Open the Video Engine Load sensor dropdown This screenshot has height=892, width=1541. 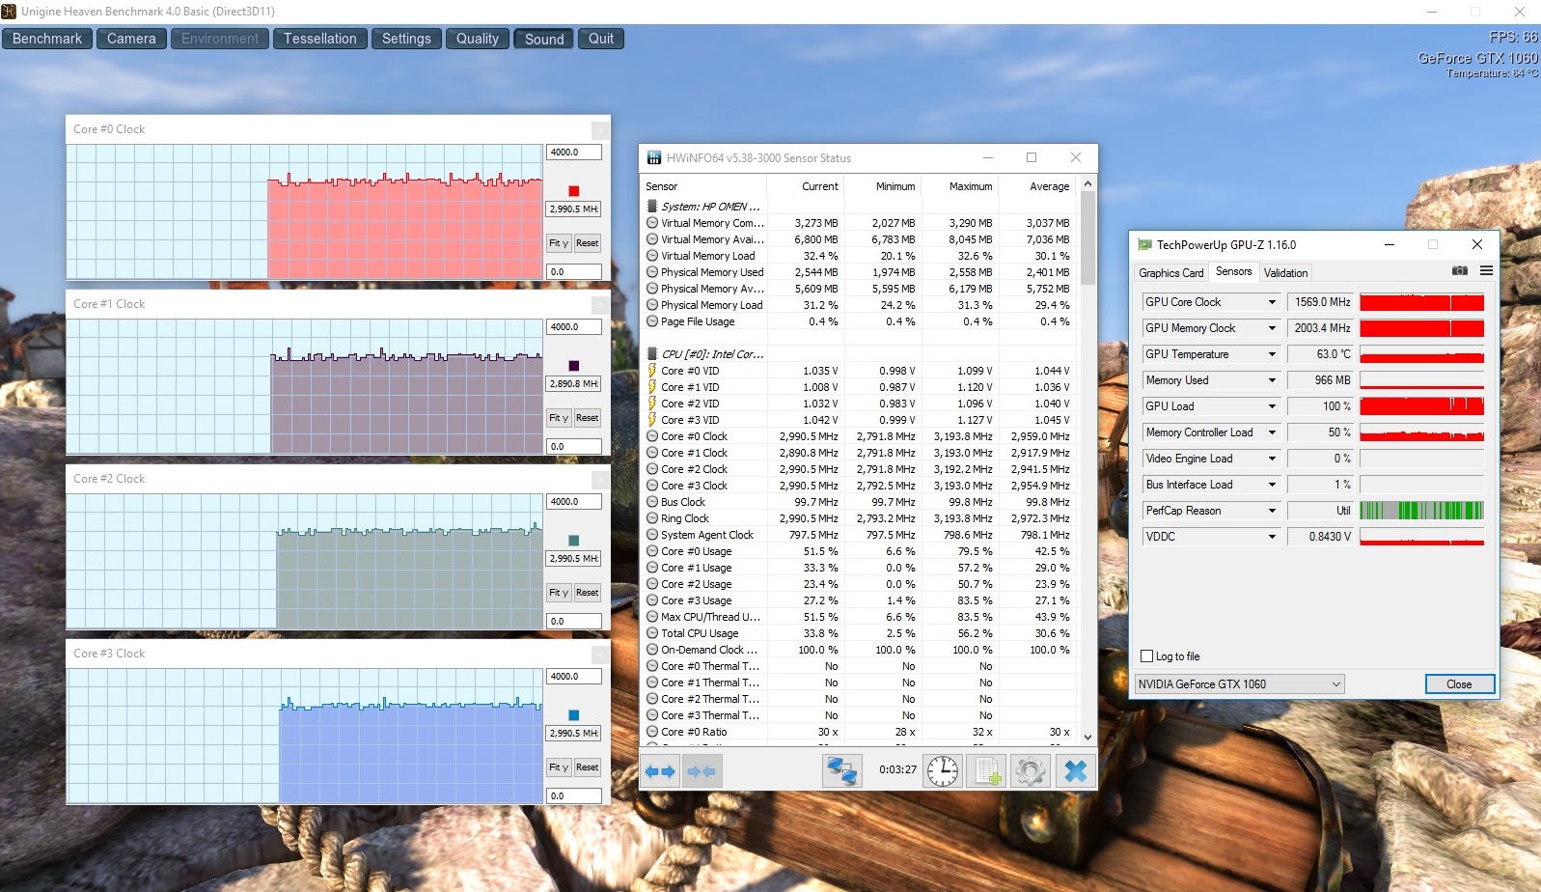point(1272,459)
